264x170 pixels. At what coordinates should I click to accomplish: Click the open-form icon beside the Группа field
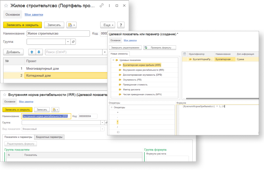[73, 42]
